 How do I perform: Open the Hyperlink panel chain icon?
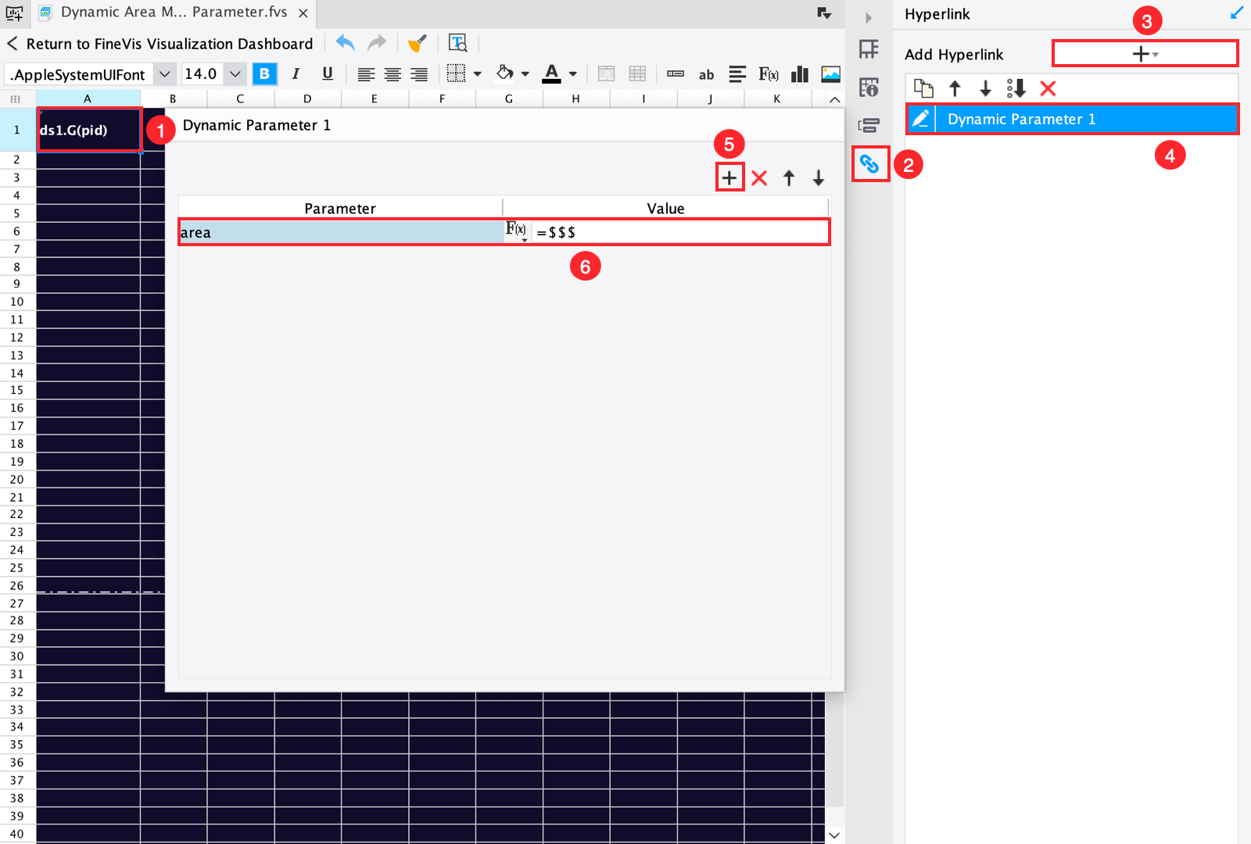pos(869,163)
